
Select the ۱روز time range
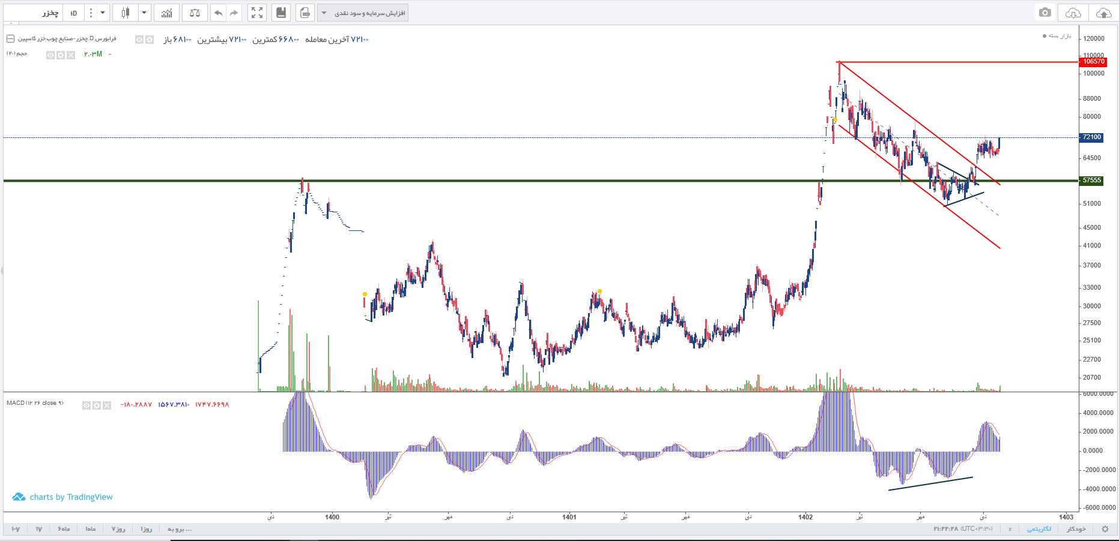[146, 529]
